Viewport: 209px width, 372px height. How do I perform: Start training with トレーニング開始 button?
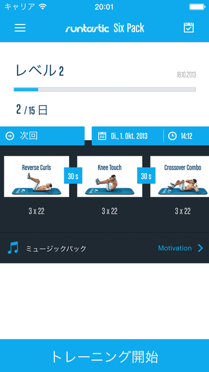coord(104,356)
